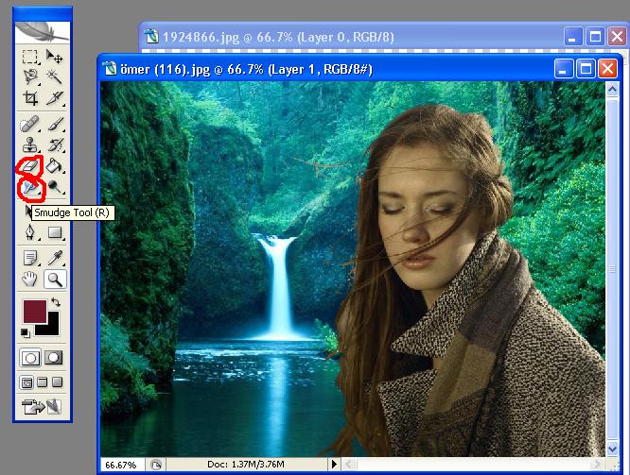Select the Move tool

54,57
